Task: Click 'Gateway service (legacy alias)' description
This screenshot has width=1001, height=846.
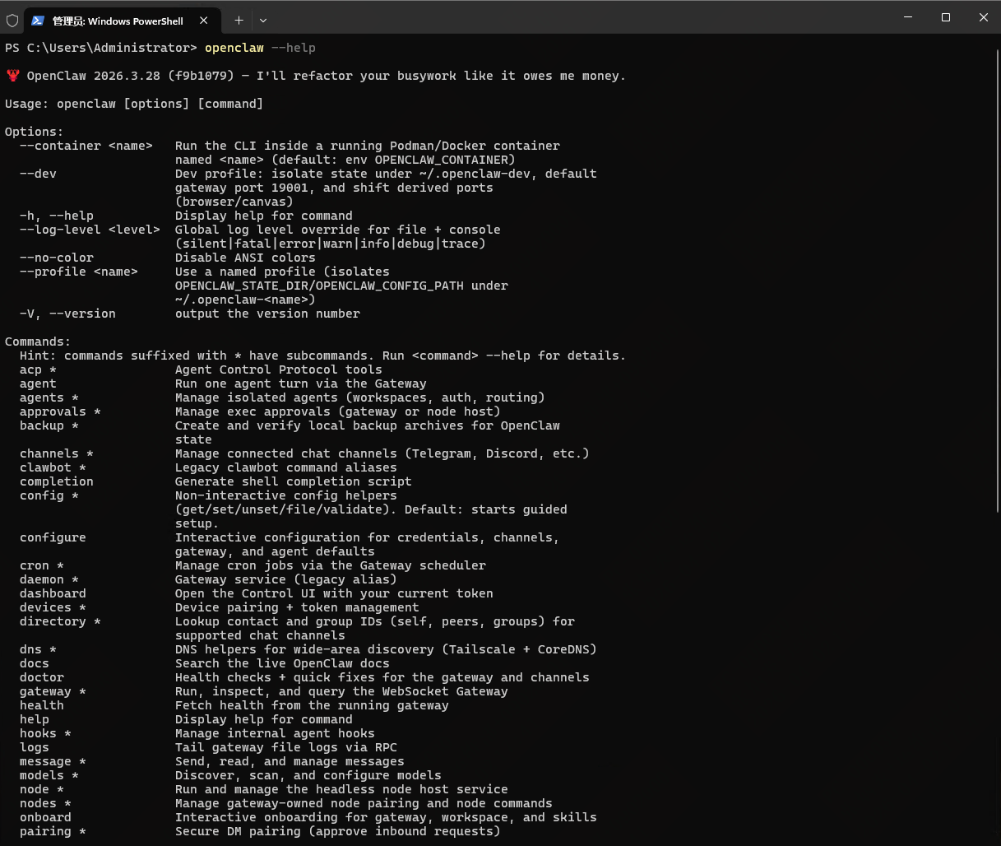Action: pos(286,579)
